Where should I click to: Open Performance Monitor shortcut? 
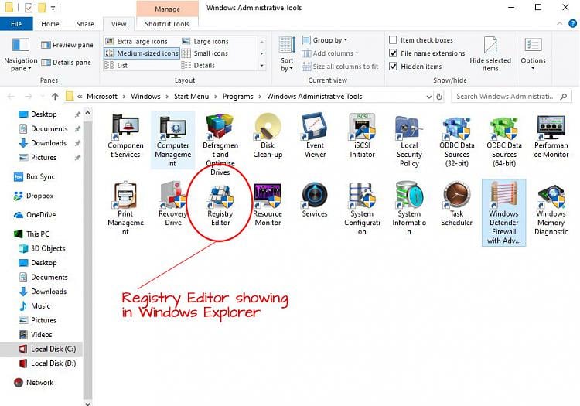551,136
